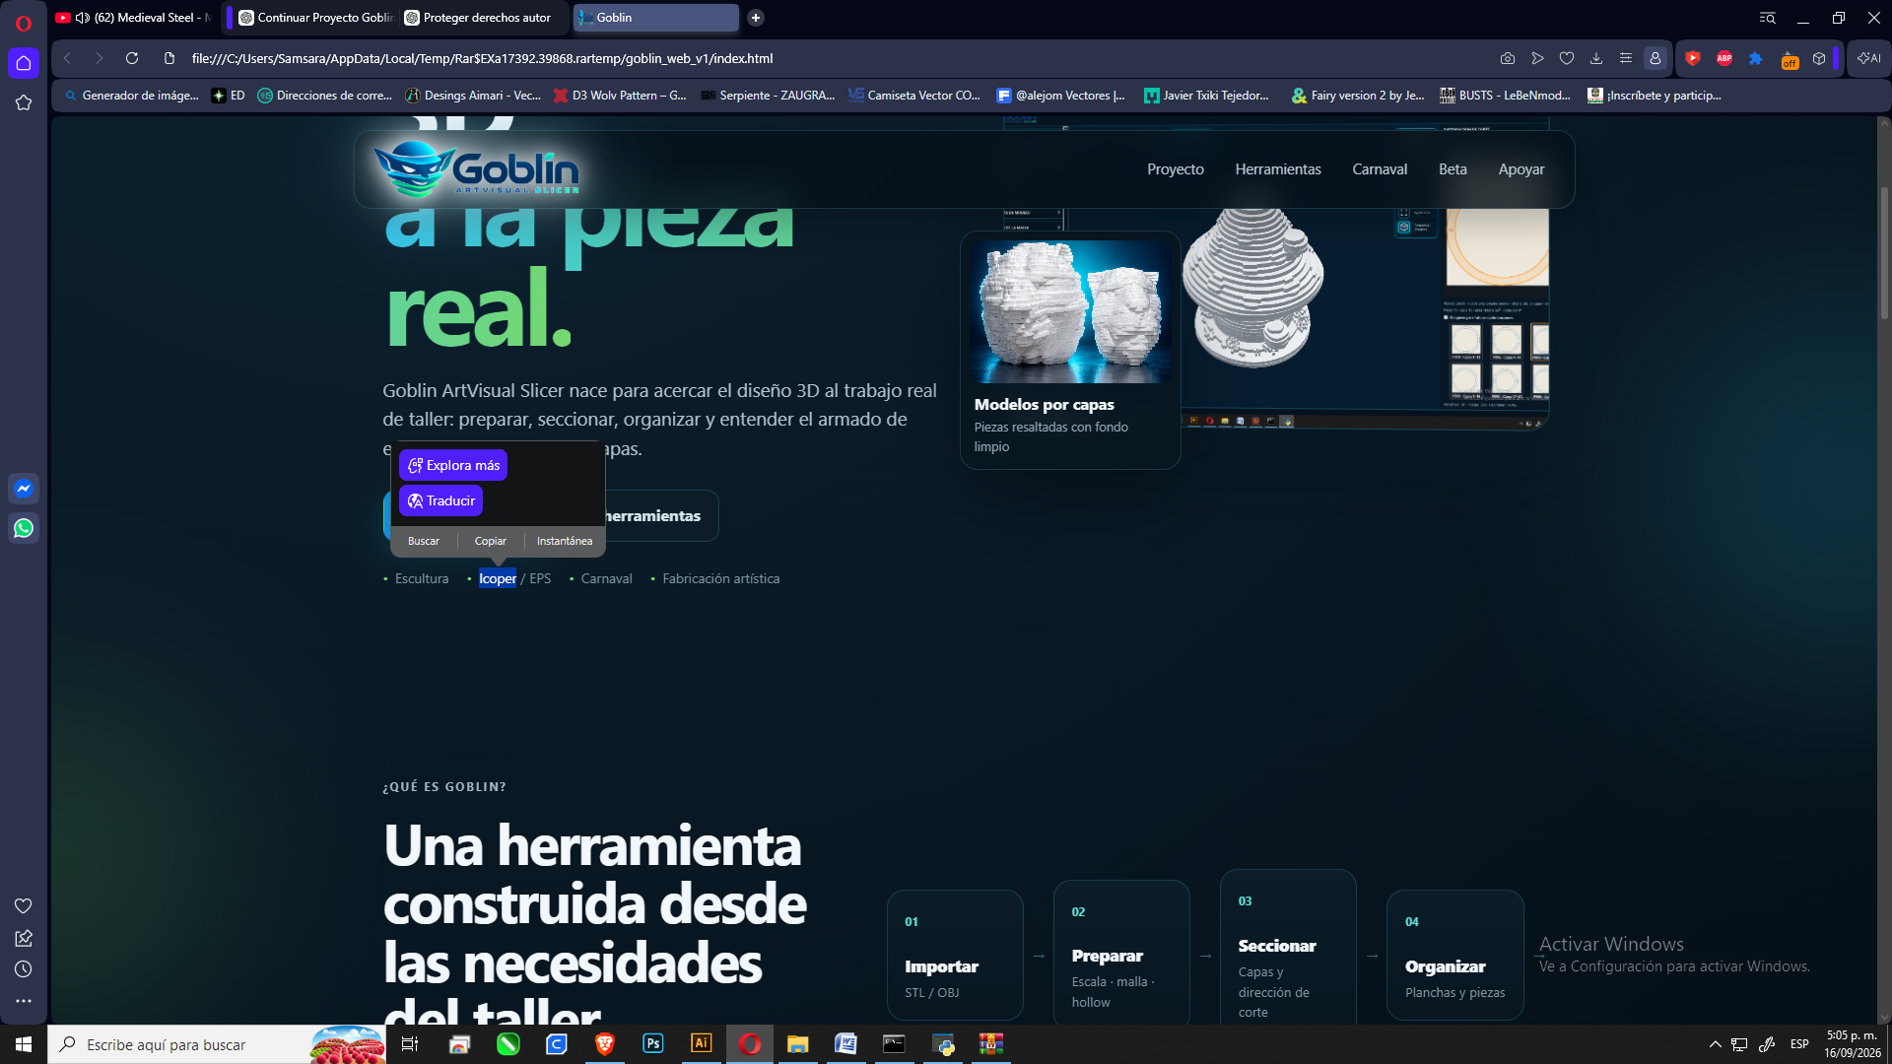This screenshot has width=1892, height=1064.
Task: Click Fabricación artística tag text
Action: click(x=721, y=579)
